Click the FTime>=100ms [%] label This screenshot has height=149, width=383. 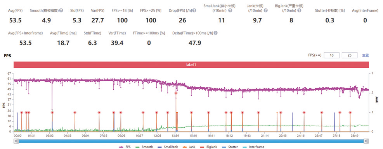click(149, 33)
